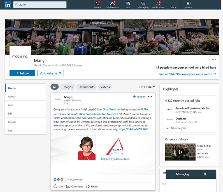Click Macy's name on the post
The image size is (223, 192).
click(x=68, y=97)
